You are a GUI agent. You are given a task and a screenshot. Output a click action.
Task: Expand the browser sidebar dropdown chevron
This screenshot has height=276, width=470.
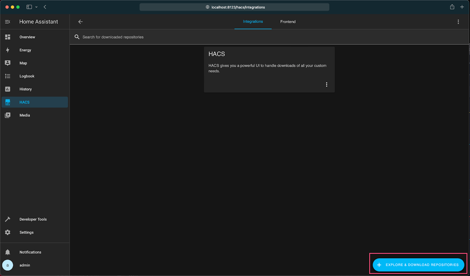(36, 7)
